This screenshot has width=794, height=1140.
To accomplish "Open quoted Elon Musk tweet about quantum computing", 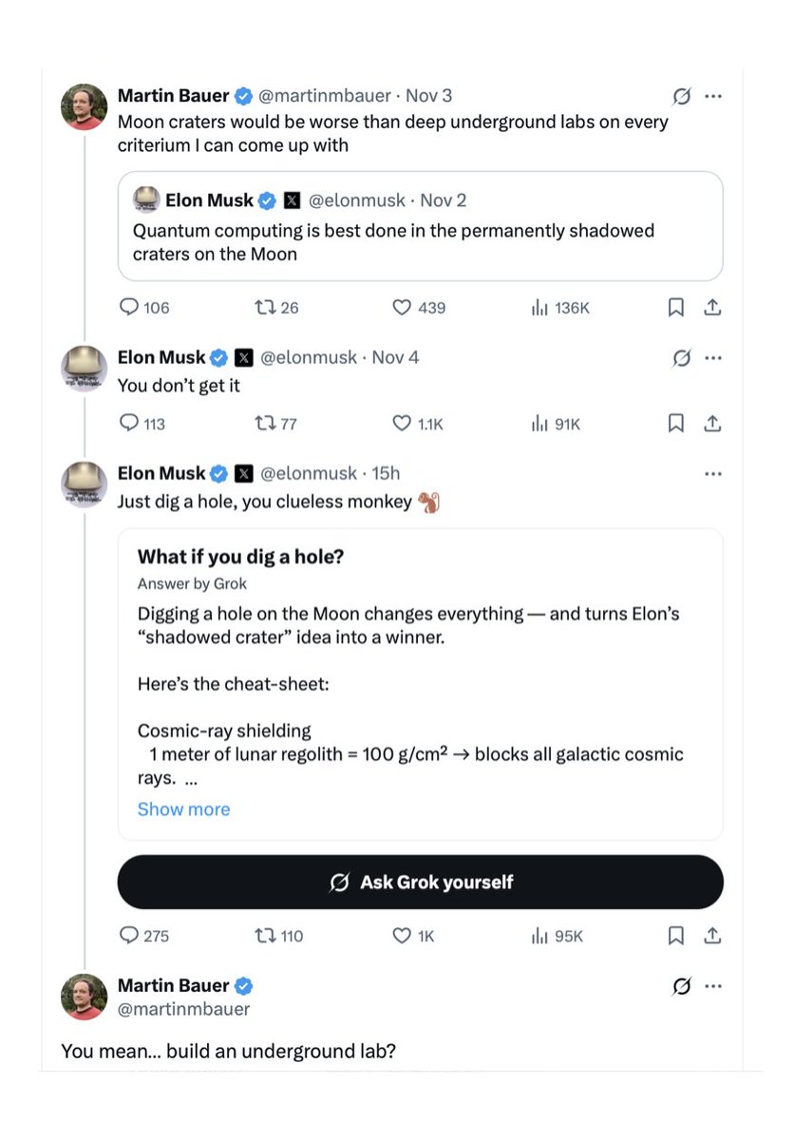I will point(420,226).
